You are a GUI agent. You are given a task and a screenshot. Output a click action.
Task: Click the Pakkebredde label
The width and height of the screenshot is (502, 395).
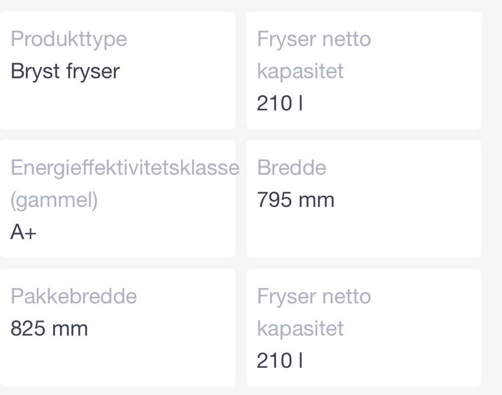[x=73, y=297]
